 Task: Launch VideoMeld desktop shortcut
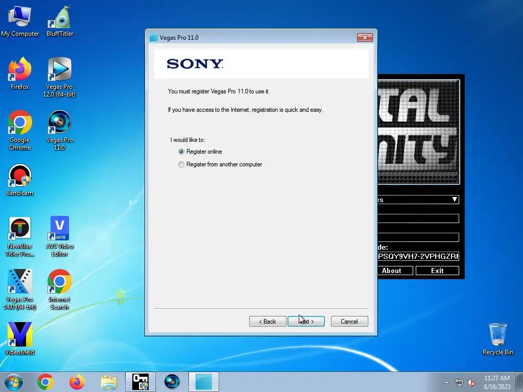tap(20, 339)
